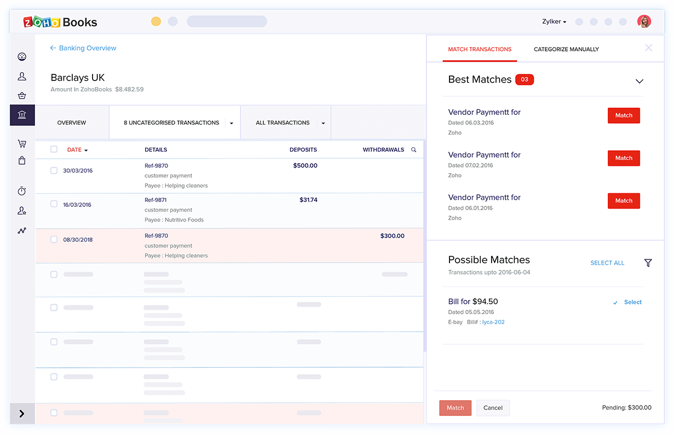The height and width of the screenshot is (434, 674).
Task: Switch to the Categorize Manually tab
Action: tap(566, 49)
